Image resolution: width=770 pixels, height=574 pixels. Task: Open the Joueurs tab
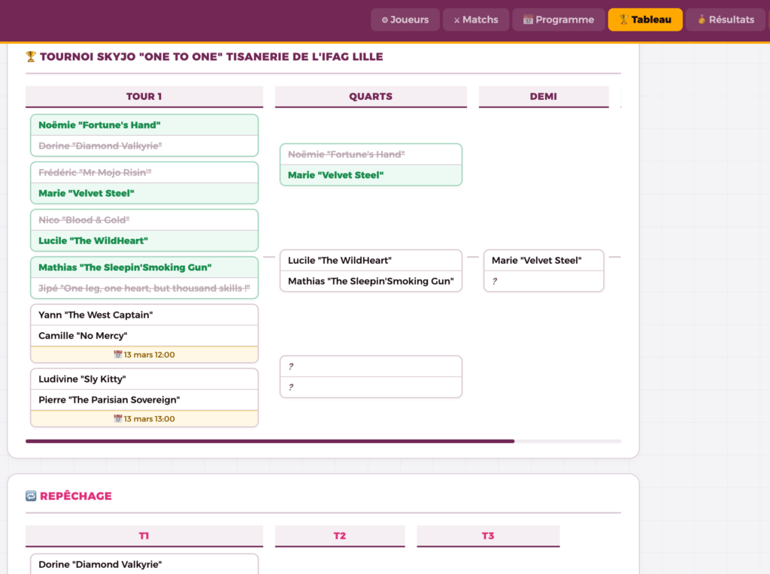coord(405,20)
